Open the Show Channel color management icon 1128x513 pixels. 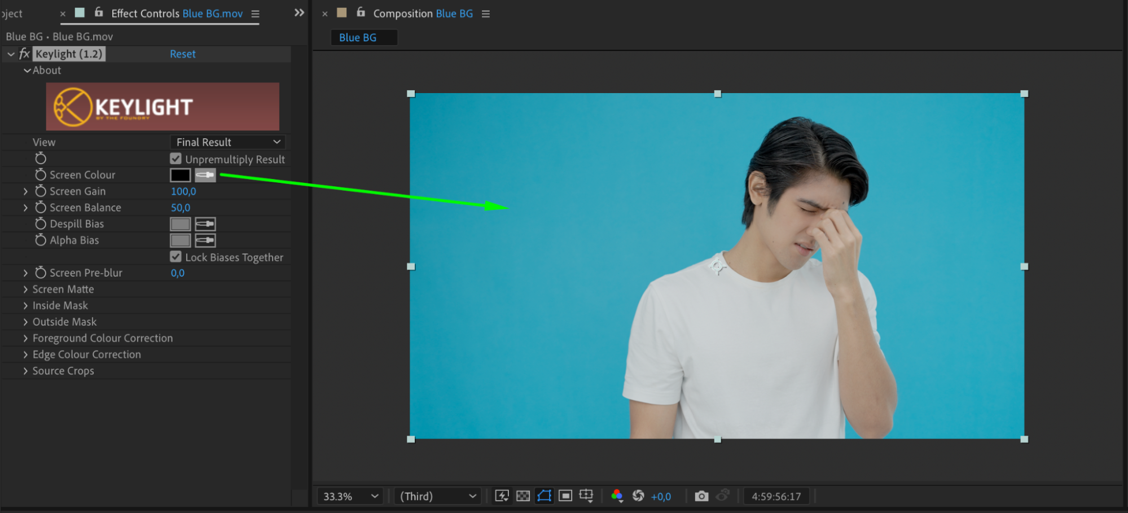pyautogui.click(x=617, y=496)
